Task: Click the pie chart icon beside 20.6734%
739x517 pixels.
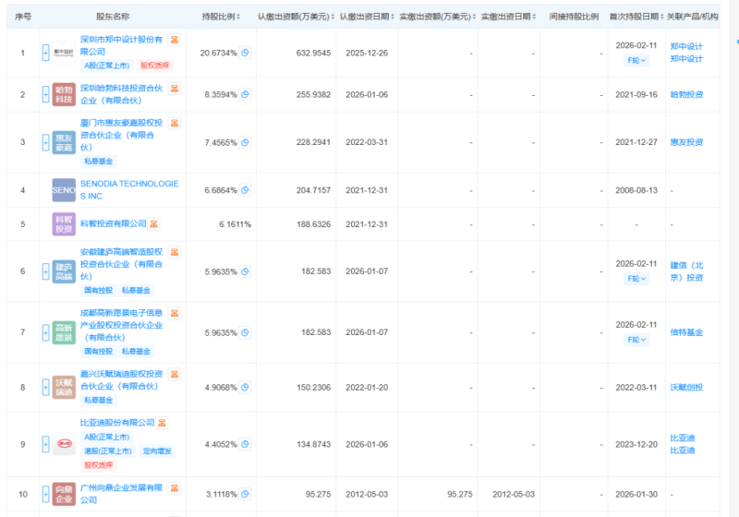Action: click(x=245, y=53)
